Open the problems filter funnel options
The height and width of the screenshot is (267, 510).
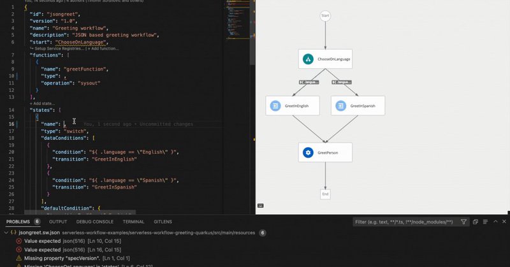463,222
